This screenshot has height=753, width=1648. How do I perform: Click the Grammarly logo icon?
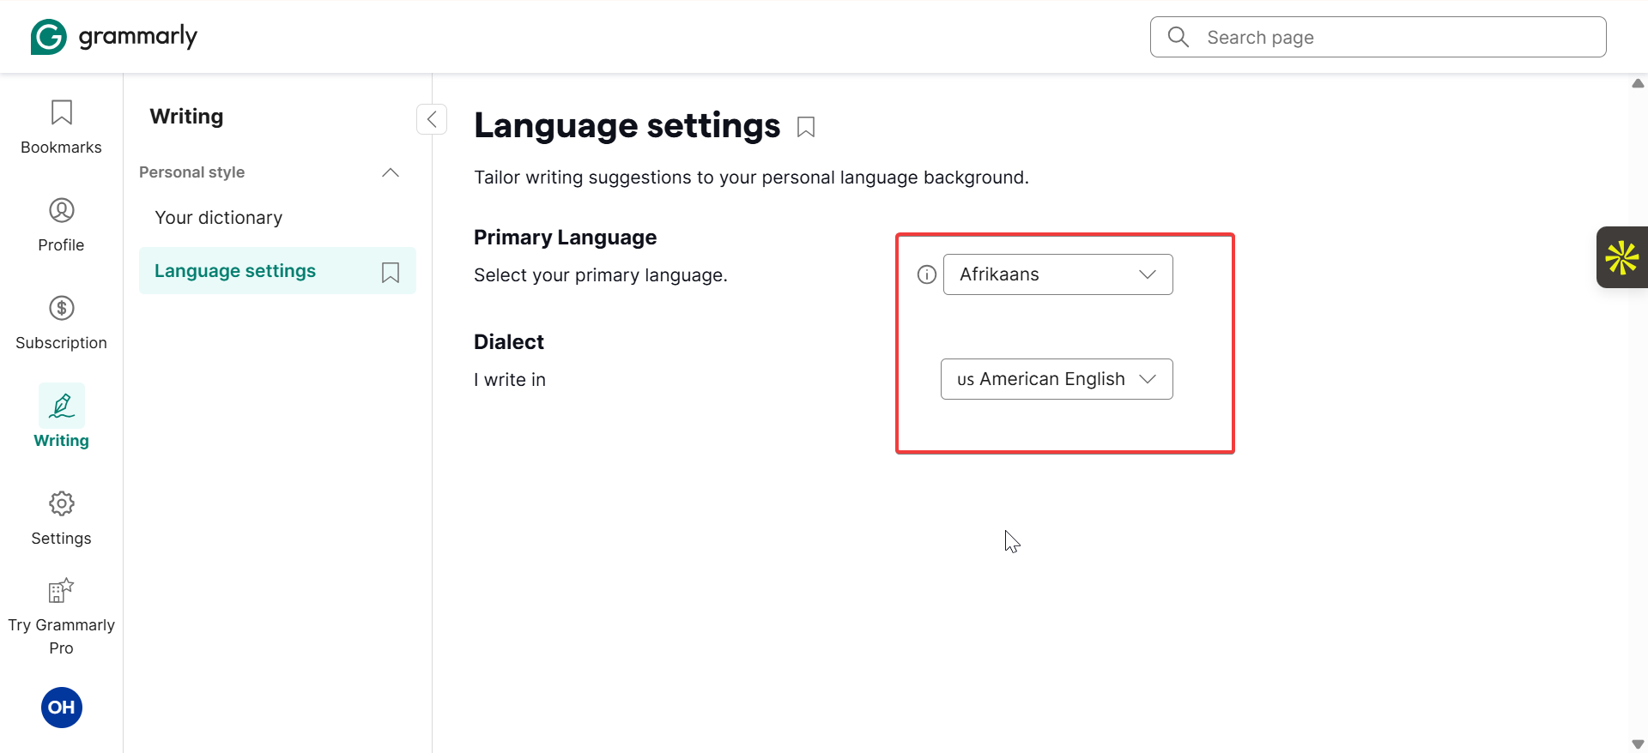point(49,37)
